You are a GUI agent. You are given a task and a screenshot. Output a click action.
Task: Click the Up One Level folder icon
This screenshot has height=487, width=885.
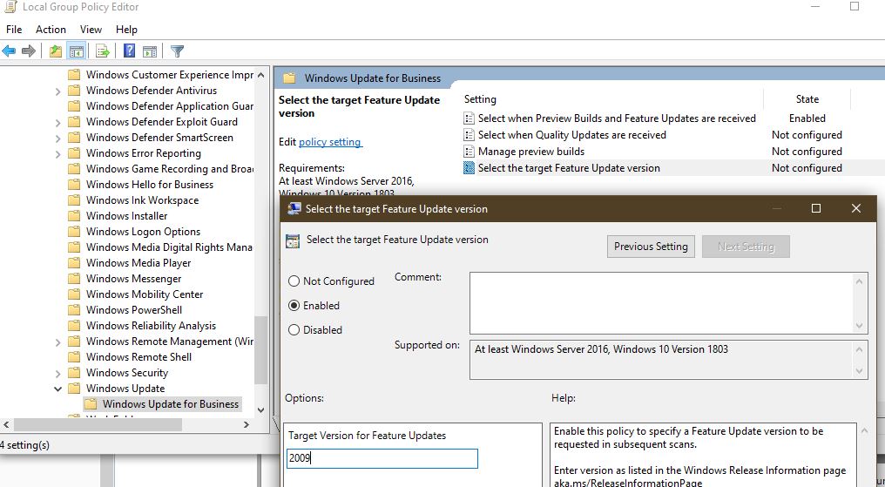click(x=56, y=51)
